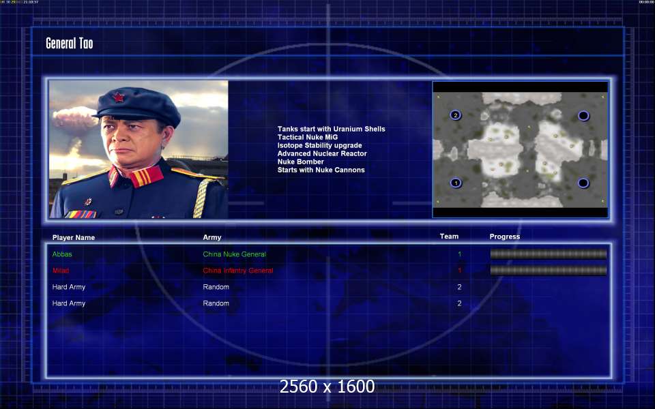Click the "Player Name" column header

pos(74,237)
